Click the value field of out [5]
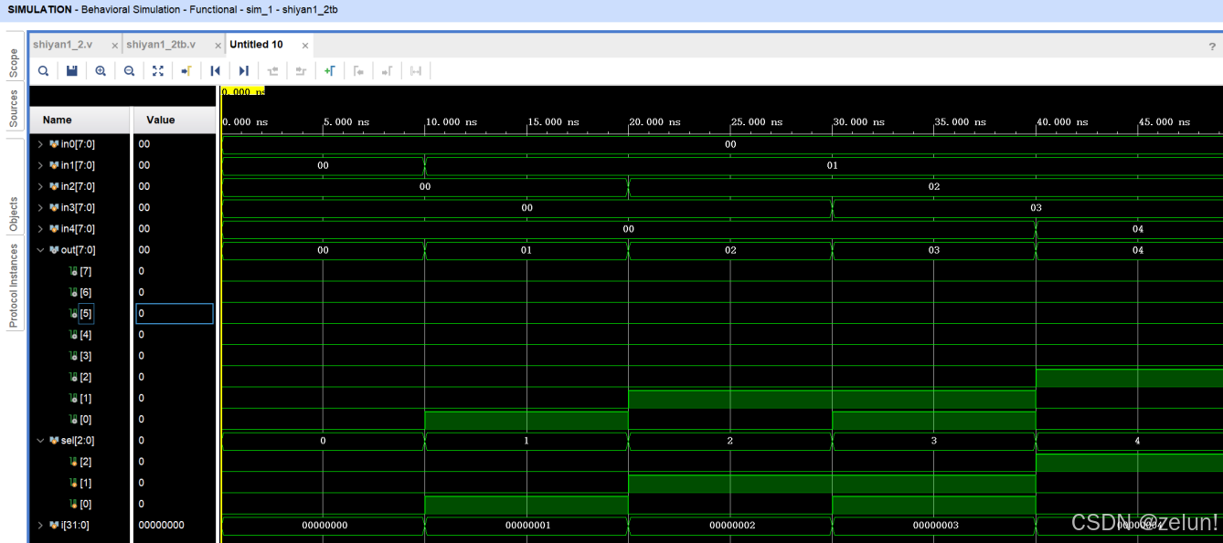This screenshot has width=1223, height=543. tap(175, 314)
